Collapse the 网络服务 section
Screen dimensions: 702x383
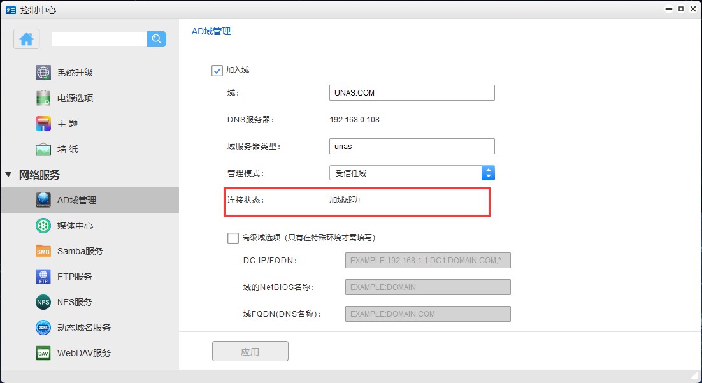tap(8, 175)
